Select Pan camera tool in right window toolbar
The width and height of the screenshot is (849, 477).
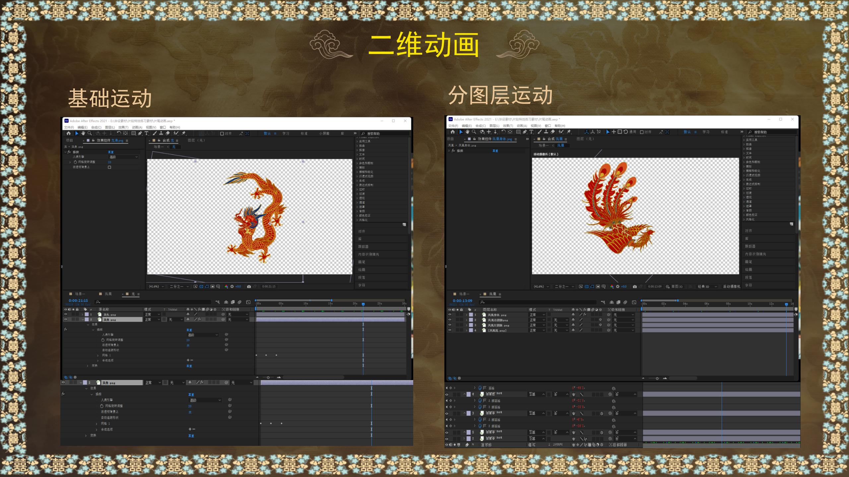489,132
